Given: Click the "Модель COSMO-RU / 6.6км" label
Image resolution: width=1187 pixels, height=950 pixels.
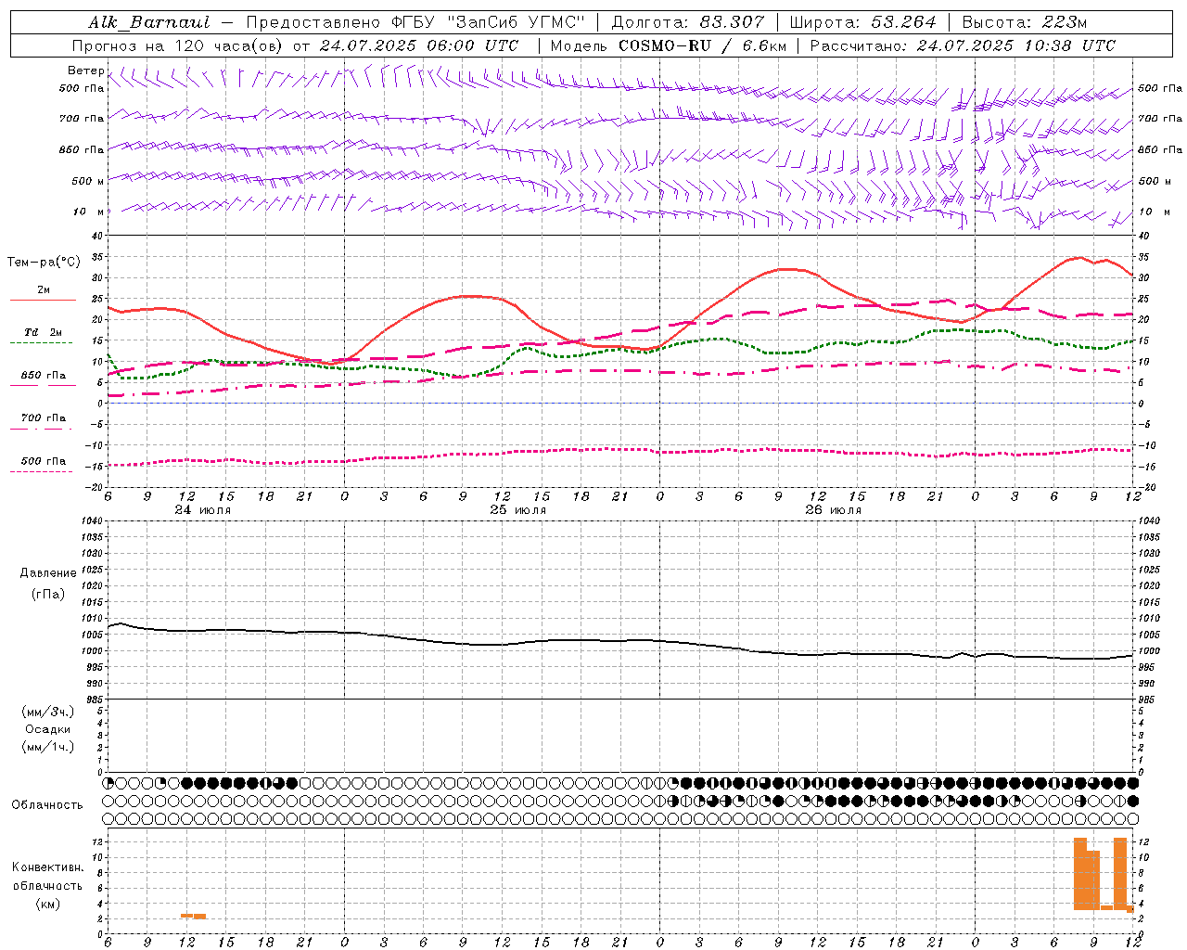Looking at the screenshot, I should 668,45.
